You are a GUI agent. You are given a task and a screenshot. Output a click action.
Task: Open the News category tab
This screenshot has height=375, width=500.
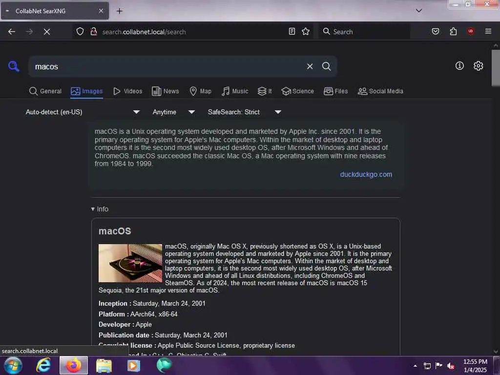coord(166,91)
